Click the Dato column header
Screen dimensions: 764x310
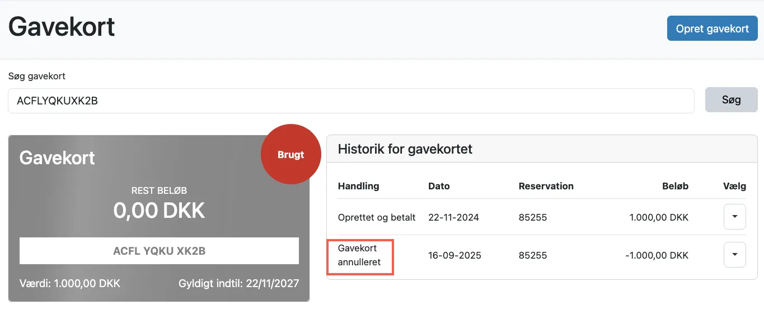(439, 186)
